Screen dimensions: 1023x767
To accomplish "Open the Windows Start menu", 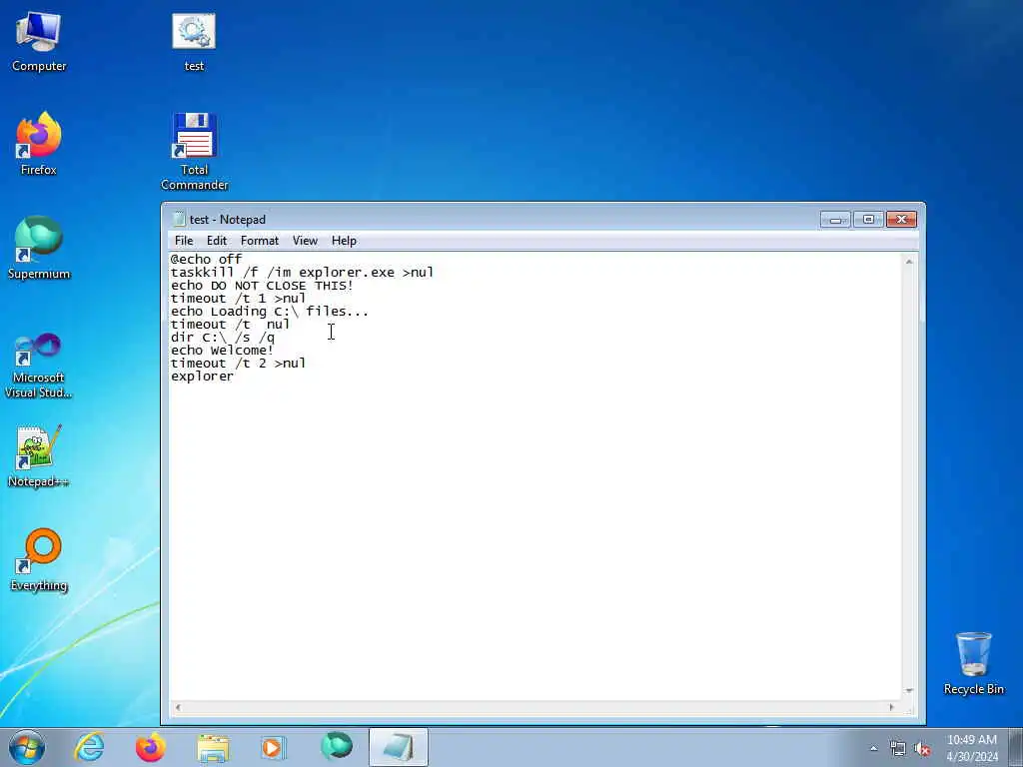I will pos(27,747).
